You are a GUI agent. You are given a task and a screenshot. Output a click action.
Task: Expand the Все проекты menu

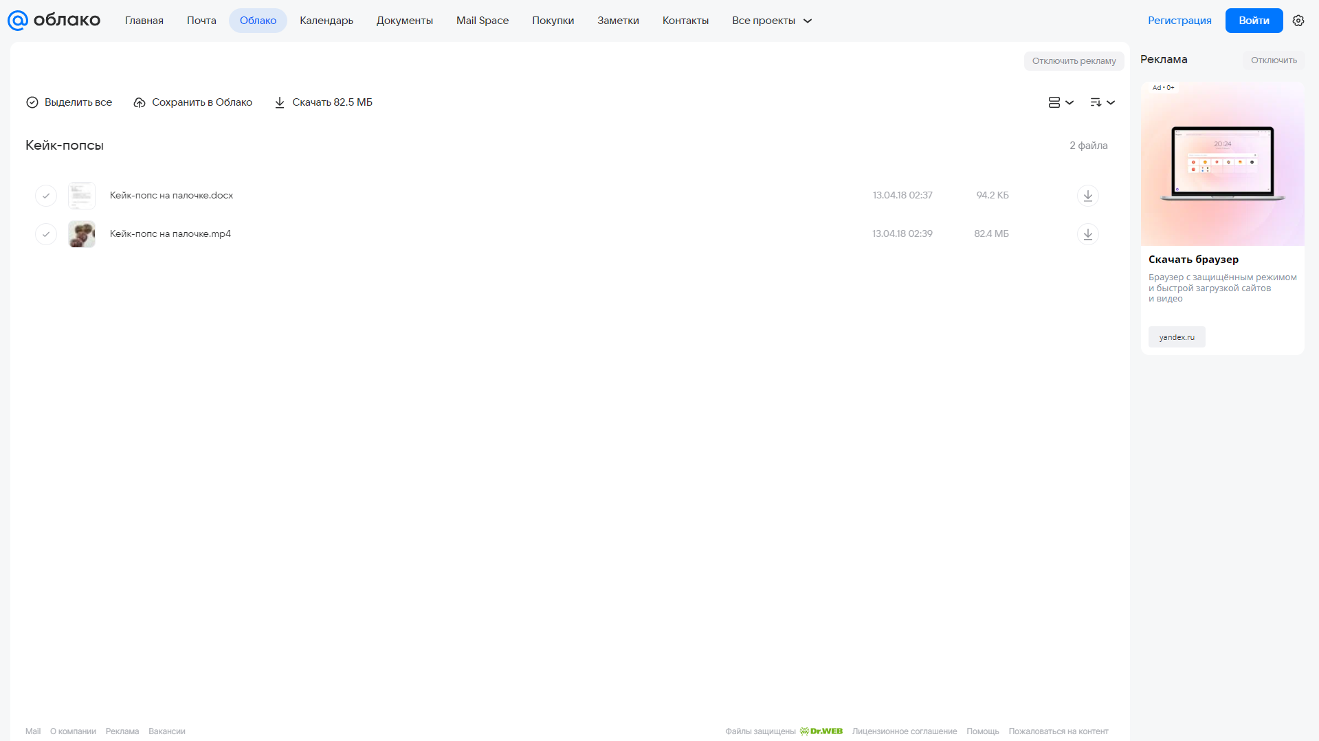[772, 21]
